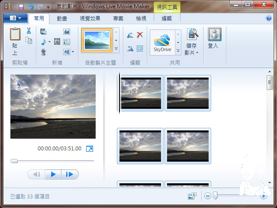Expand the sharing options gallery
This screenshot has width=277, height=208.
(x=178, y=51)
